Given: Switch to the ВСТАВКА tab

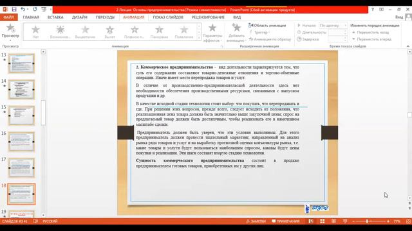Looking at the screenshot, I should 55,17.
